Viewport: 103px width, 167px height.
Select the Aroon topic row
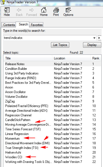(x=9, y=87)
